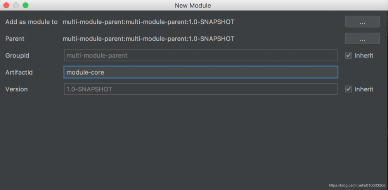Open browse button for Add as module to
The width and height of the screenshot is (388, 190).
coord(362,22)
